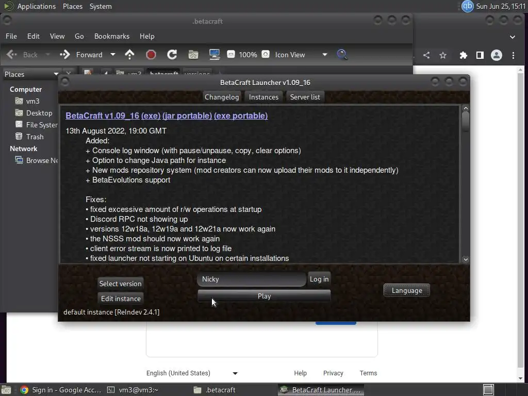Viewport: 528px width, 396px height.
Task: Click the Computer icon in toolbar
Action: 214,55
